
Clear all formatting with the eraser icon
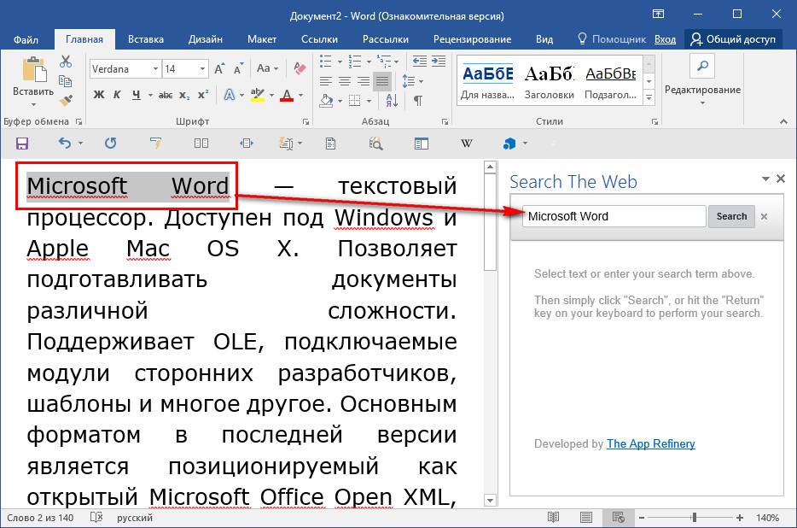[x=300, y=68]
